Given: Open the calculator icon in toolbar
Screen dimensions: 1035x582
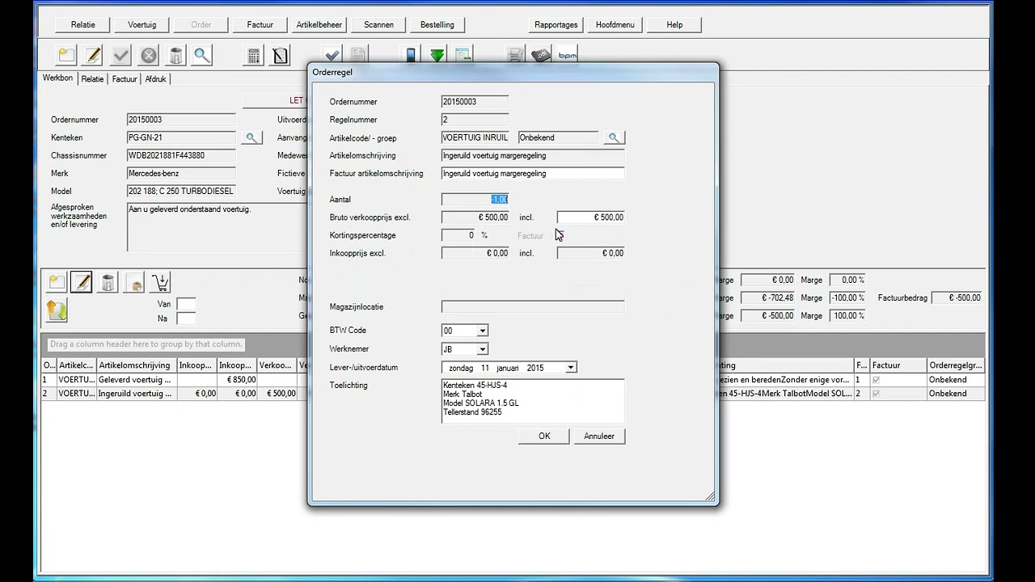Looking at the screenshot, I should coord(253,55).
